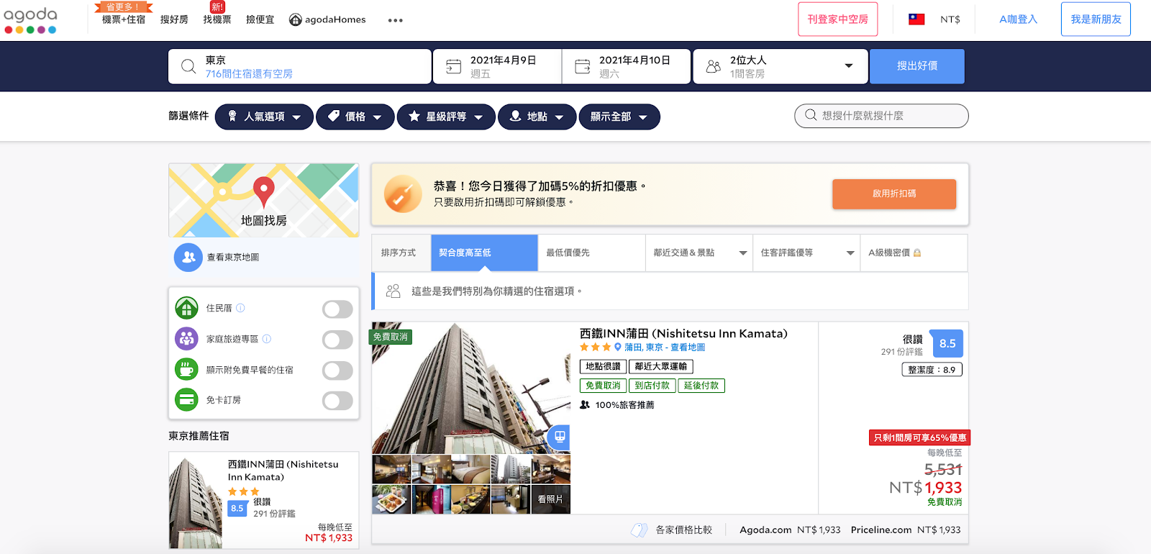
Task: Click the 搜出好價 search button
Action: (917, 66)
